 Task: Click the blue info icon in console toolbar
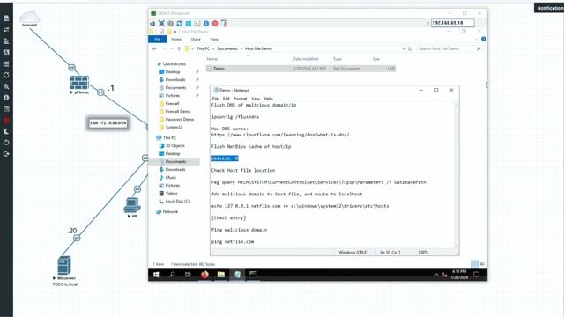[x=206, y=24]
